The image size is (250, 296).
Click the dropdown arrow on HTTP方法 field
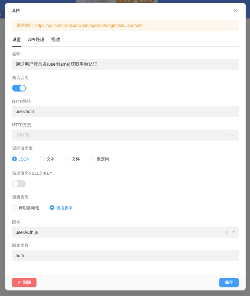233,135
